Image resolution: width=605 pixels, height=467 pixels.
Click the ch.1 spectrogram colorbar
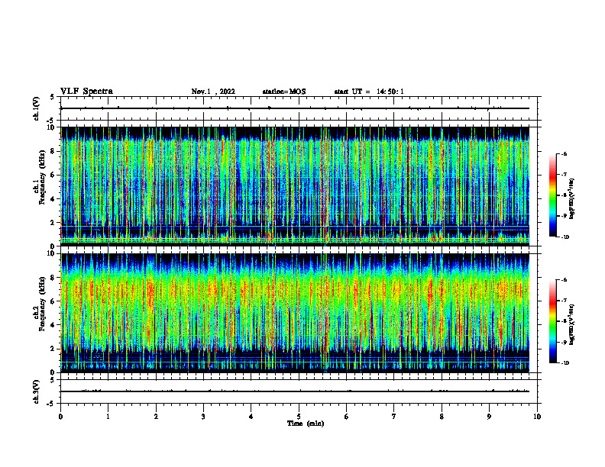click(552, 195)
